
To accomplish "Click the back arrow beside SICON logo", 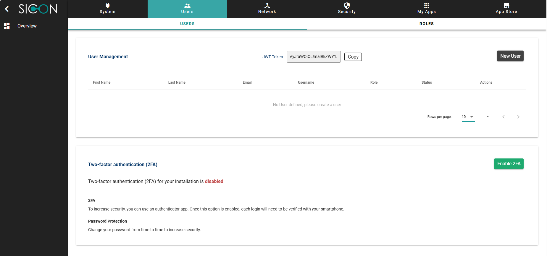I will coord(7,9).
